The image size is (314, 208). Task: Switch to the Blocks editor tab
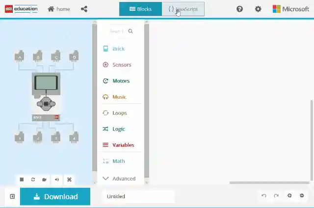140,9
